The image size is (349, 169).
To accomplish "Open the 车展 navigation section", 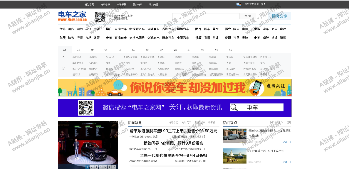I will (x=62, y=38).
